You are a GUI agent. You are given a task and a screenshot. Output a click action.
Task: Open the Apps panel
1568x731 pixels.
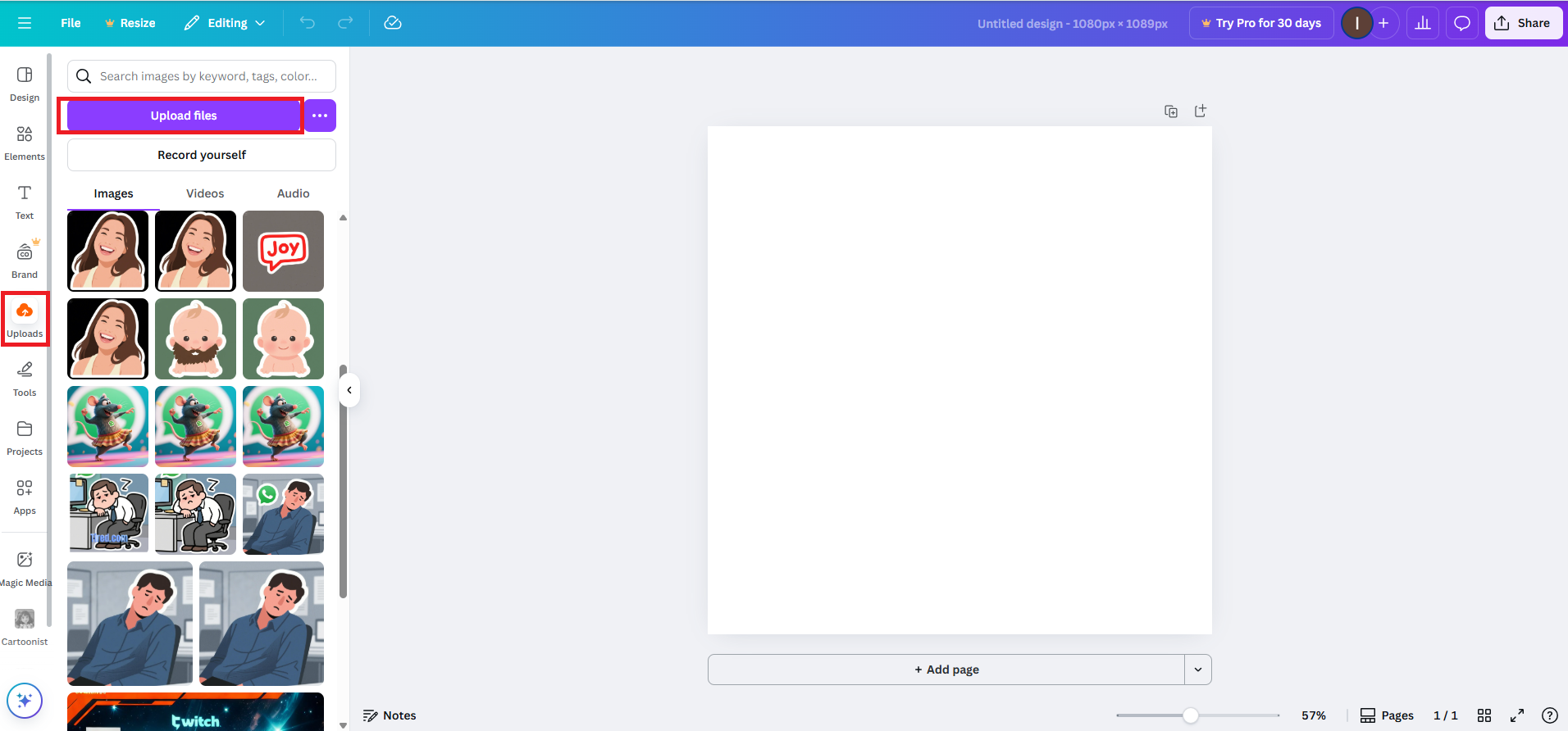tap(25, 497)
